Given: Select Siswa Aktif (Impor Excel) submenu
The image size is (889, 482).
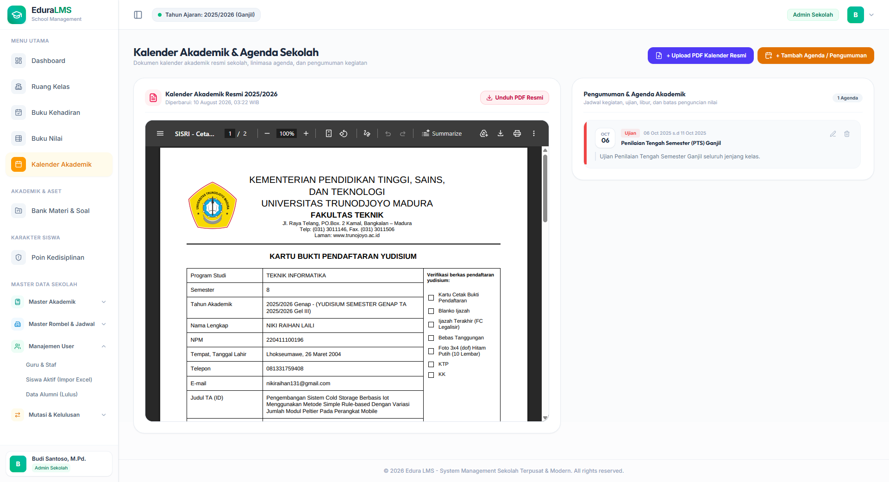Looking at the screenshot, I should (x=59, y=380).
